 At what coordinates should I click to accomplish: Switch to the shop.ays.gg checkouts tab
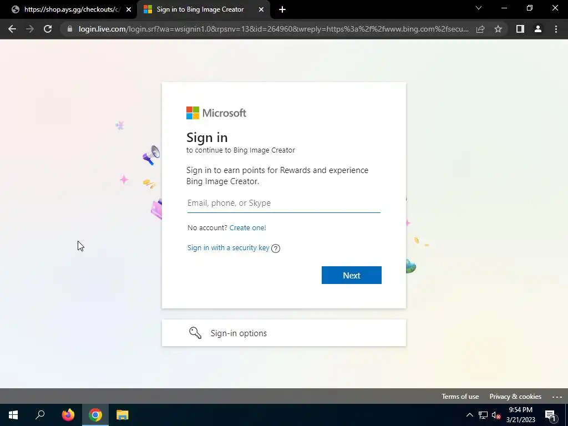[x=69, y=9]
